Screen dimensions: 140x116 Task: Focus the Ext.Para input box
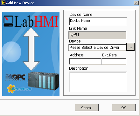pyautogui.click(x=114, y=61)
